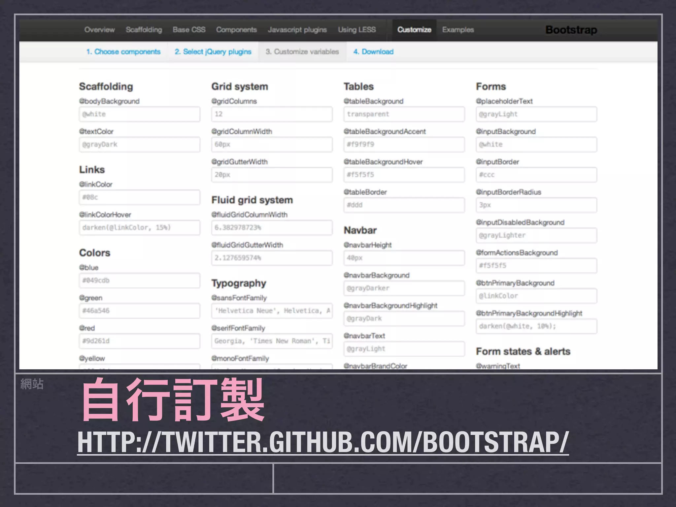Click the @navbarBrandColor variable label
The height and width of the screenshot is (507, 676).
375,366
